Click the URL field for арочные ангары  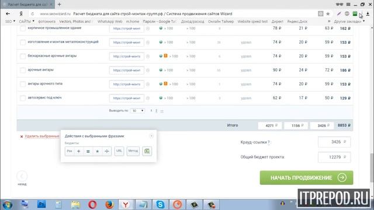pyautogui.click(x=127, y=70)
